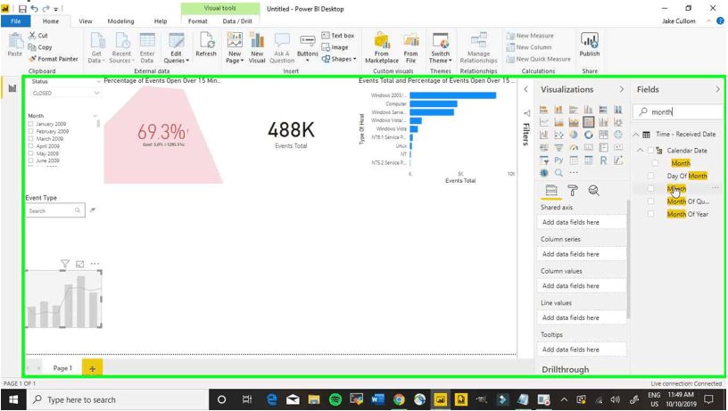Insert a Text box
The width and height of the screenshot is (728, 411).
click(x=338, y=36)
